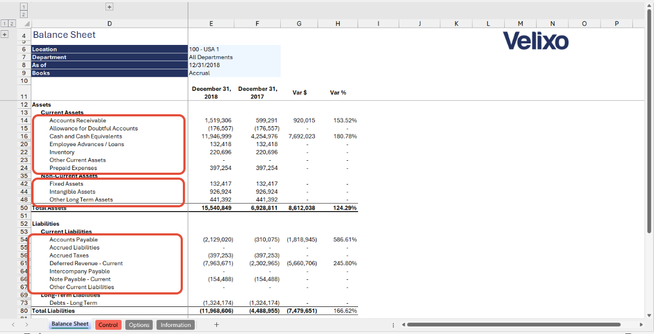Screen dimensions: 654x334
Task: Click variance value 7,692,023
Action: 302,136
